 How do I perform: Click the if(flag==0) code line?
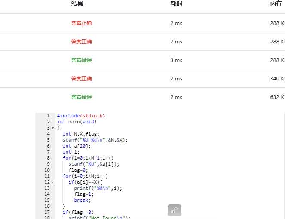pyautogui.click(x=78, y=212)
